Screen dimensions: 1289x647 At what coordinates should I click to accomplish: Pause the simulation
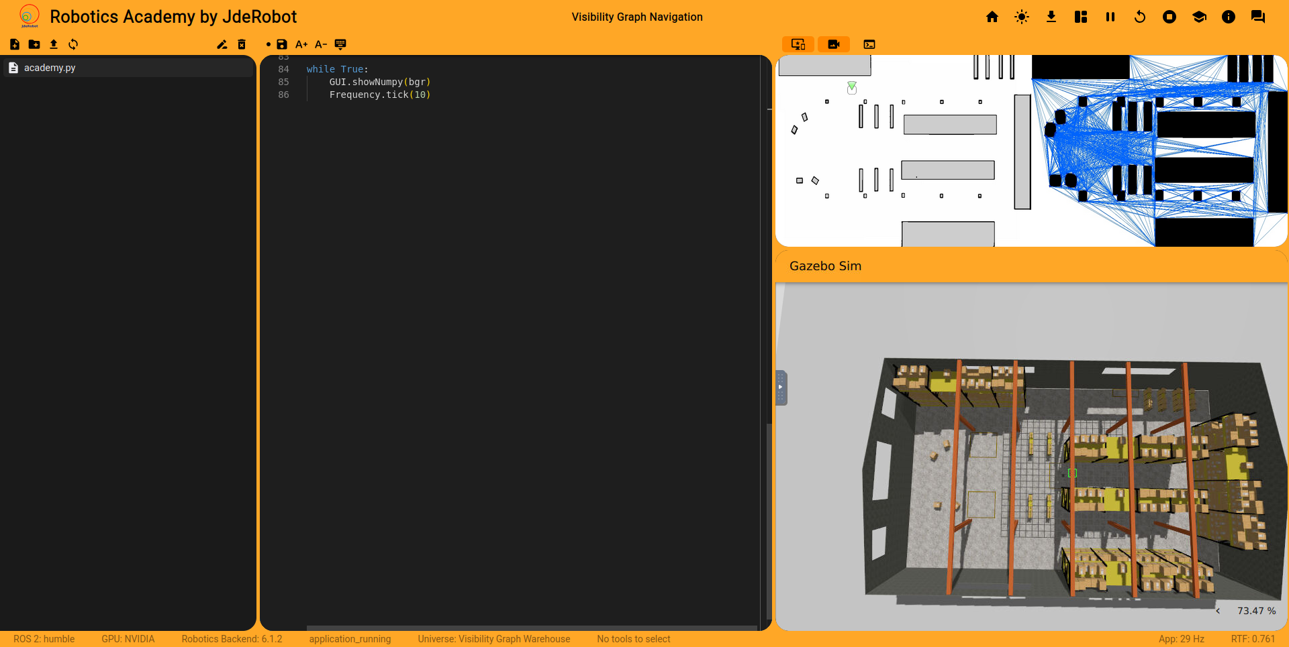coord(1110,17)
